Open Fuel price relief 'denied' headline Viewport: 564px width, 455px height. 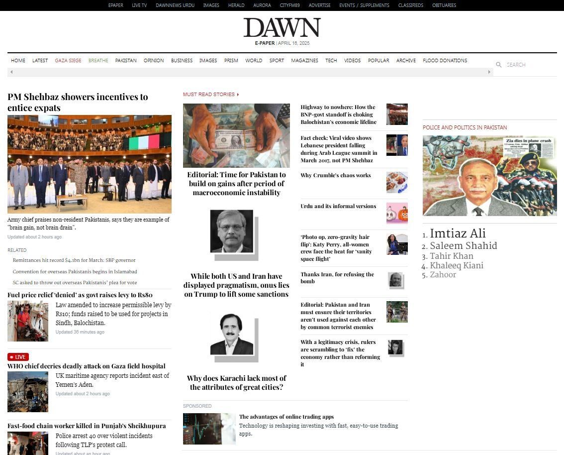click(80, 295)
